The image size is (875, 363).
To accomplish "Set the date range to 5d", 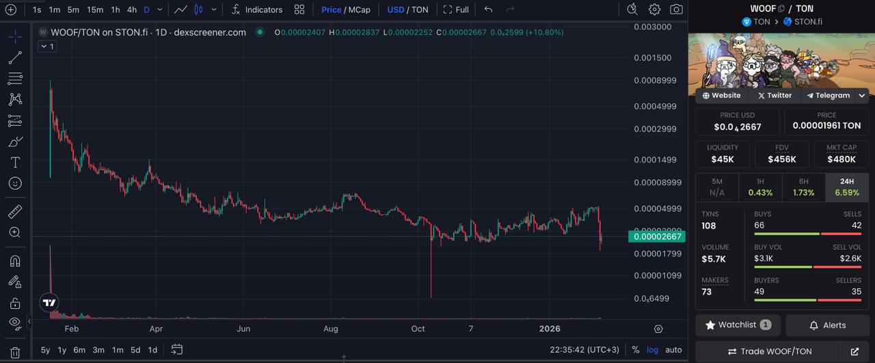I will (x=135, y=349).
